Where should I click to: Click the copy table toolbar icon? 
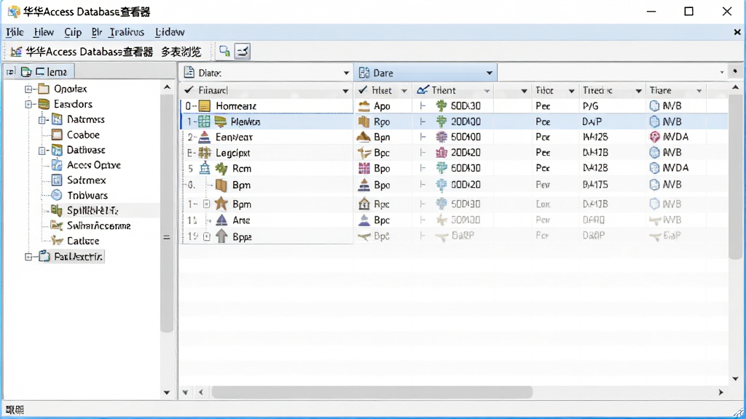(224, 51)
